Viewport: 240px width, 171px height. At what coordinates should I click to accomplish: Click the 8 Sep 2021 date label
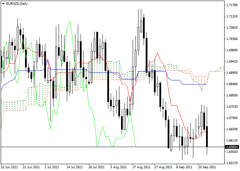[x=184, y=167]
